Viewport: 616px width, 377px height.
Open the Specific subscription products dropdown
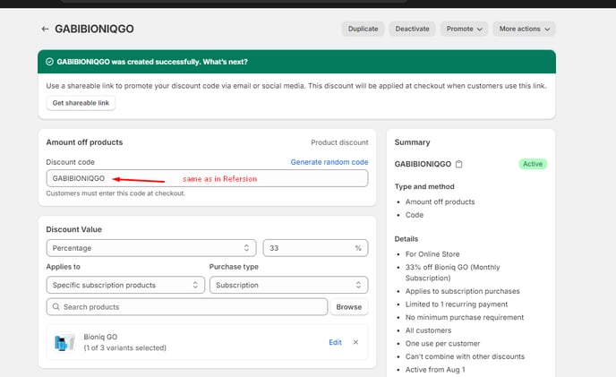point(125,285)
